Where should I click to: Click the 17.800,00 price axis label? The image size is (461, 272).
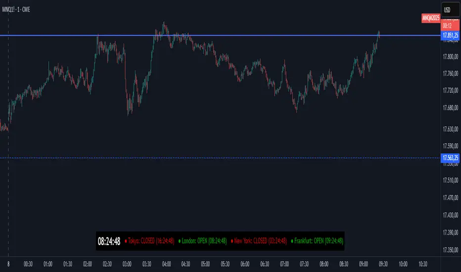(451, 56)
